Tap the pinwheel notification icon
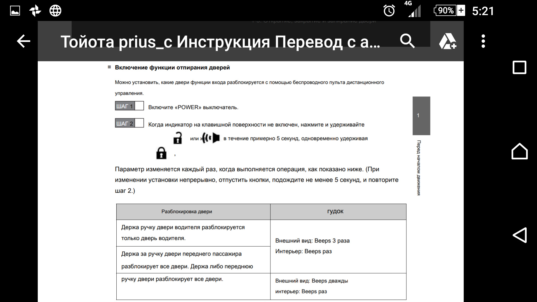 [35, 11]
